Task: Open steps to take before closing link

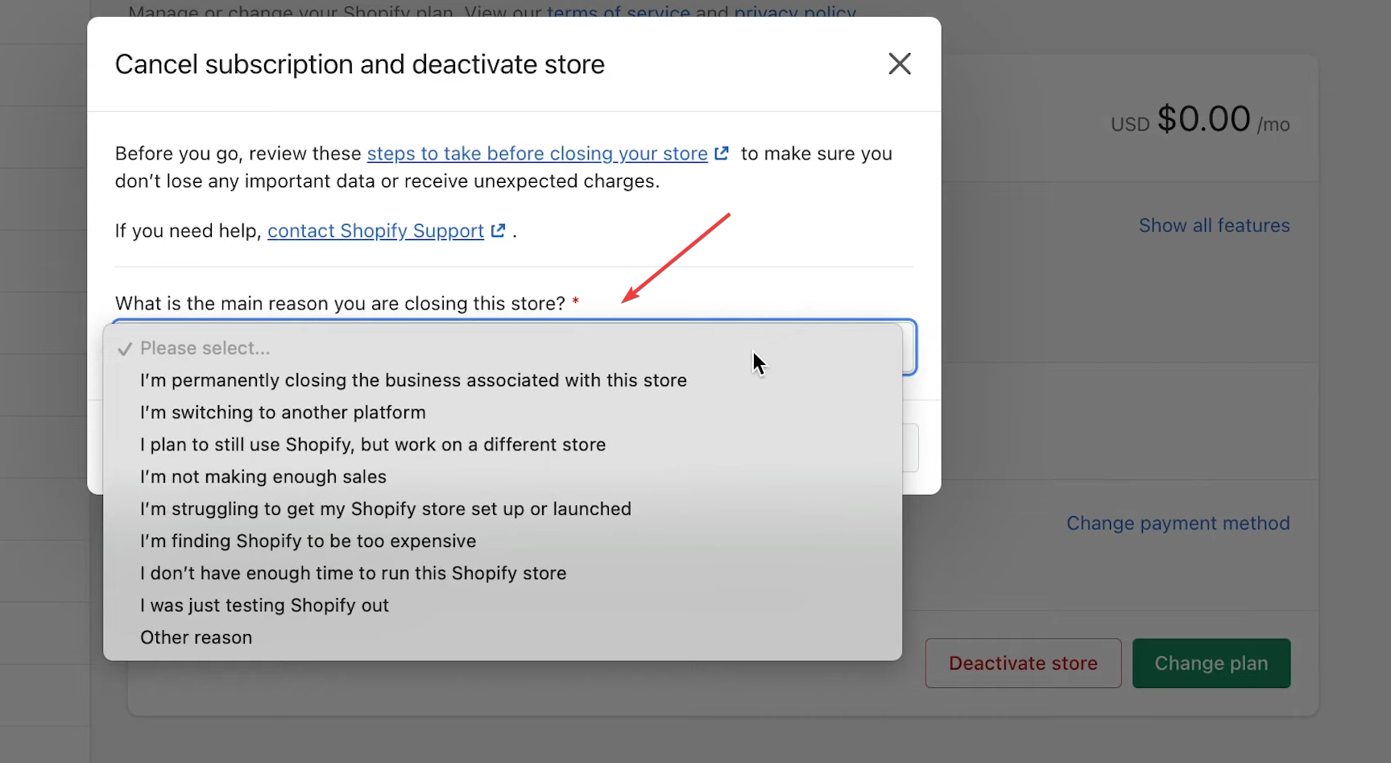Action: click(x=536, y=154)
